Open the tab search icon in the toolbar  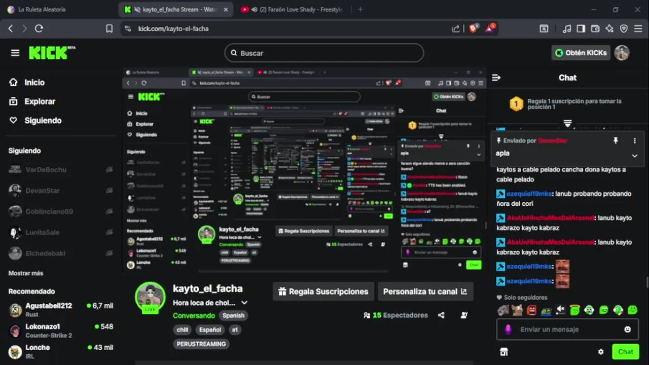coord(544,29)
